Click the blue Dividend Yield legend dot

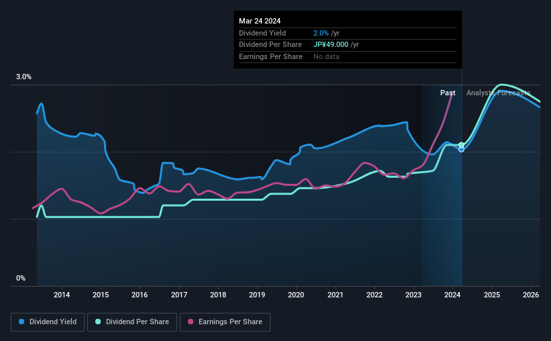tap(21, 322)
